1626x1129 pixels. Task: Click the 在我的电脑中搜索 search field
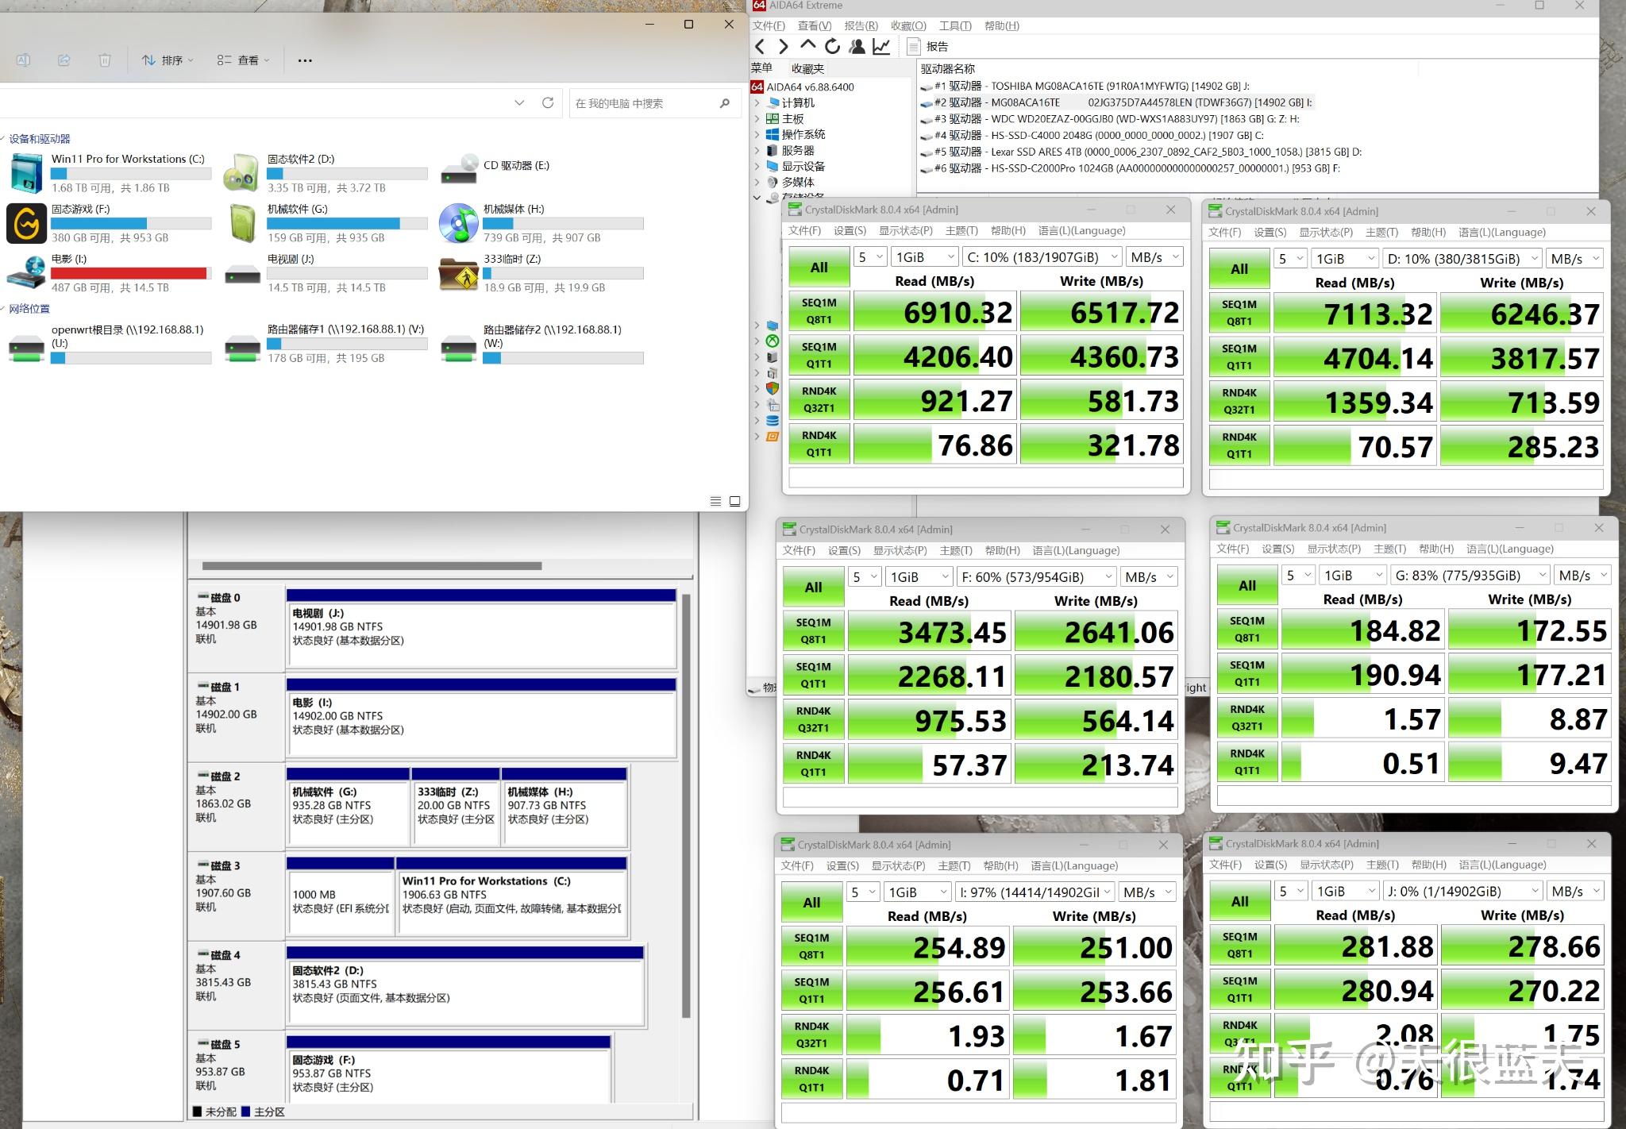click(653, 103)
